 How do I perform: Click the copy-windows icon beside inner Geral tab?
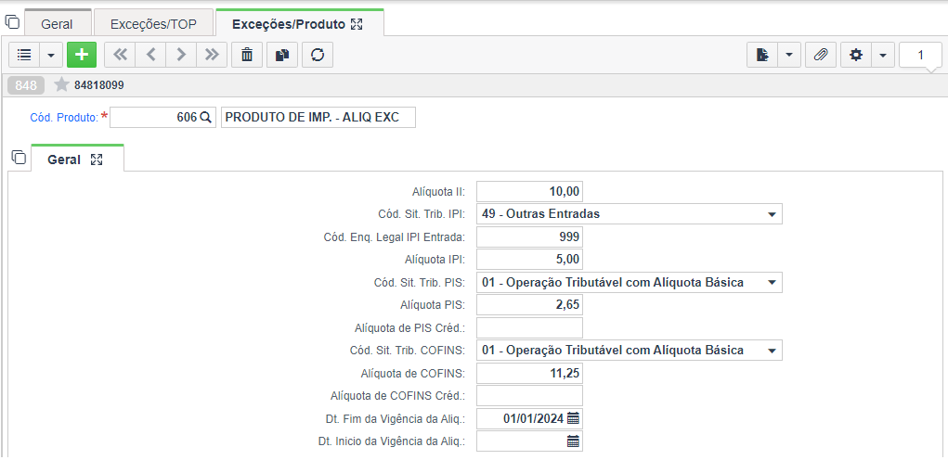point(19,158)
